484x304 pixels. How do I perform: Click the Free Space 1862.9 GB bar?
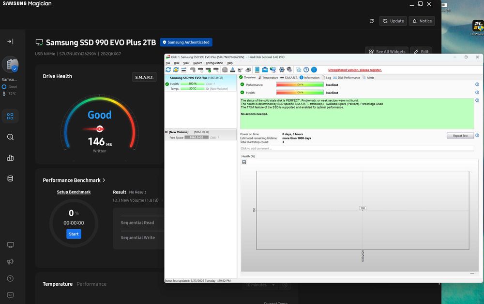coord(197,138)
